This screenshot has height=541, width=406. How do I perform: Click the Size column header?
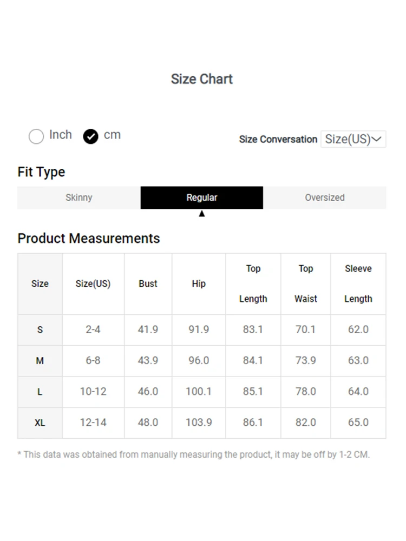(40, 283)
